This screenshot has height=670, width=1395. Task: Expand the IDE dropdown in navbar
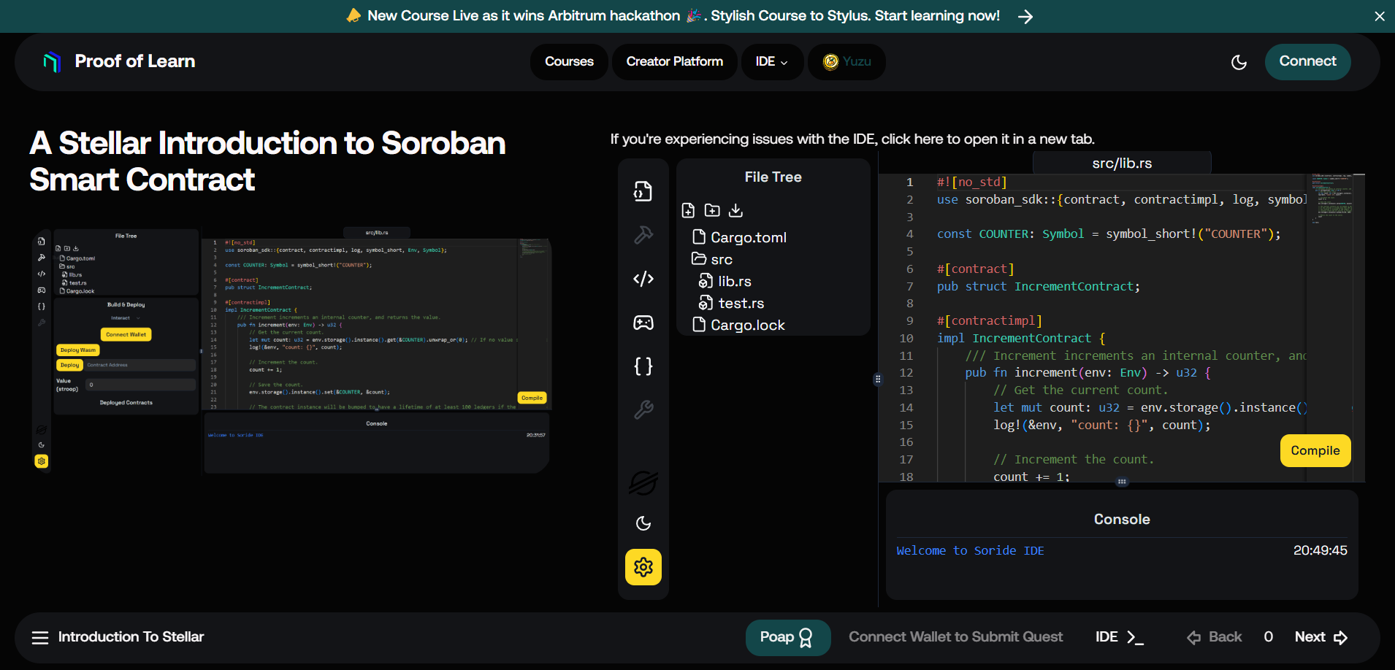pos(772,62)
